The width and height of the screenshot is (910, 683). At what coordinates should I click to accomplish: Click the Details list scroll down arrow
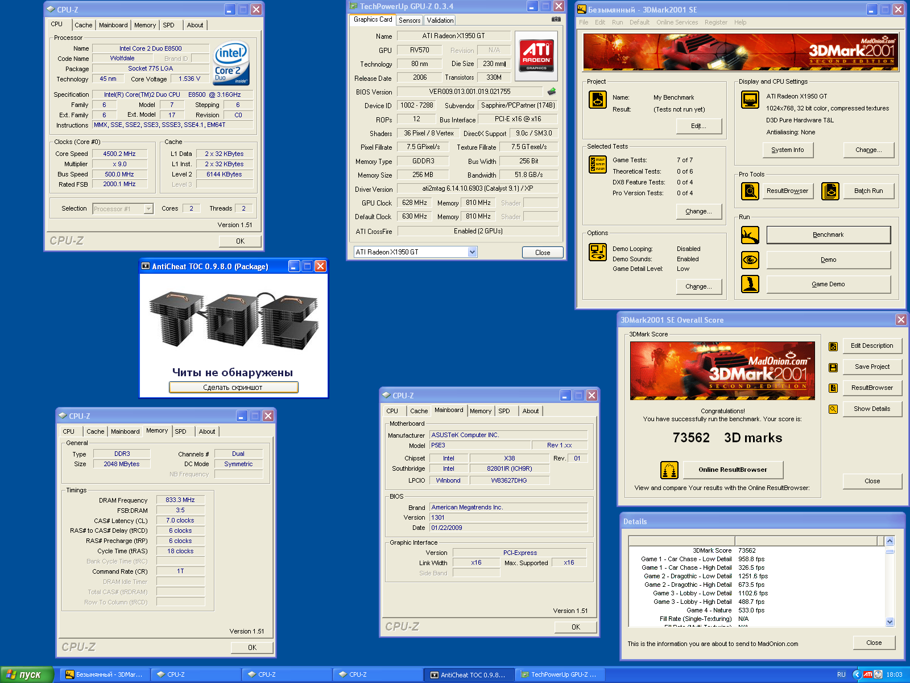click(x=890, y=622)
